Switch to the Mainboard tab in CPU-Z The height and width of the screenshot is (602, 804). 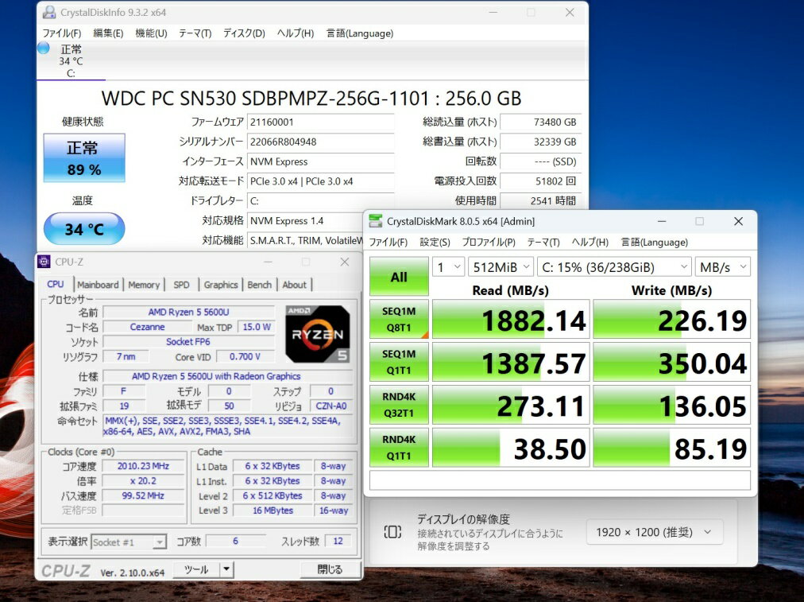click(x=98, y=285)
